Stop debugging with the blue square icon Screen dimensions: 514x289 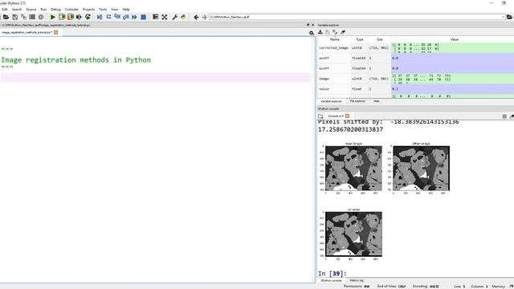(143, 17)
